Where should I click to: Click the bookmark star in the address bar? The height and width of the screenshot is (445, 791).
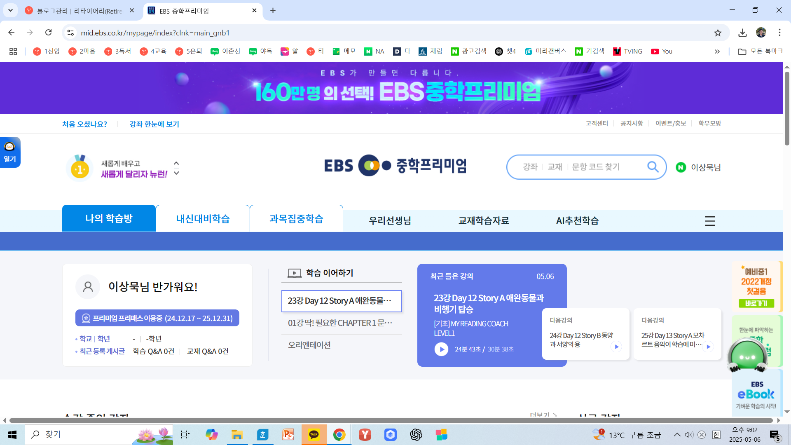pyautogui.click(x=718, y=33)
